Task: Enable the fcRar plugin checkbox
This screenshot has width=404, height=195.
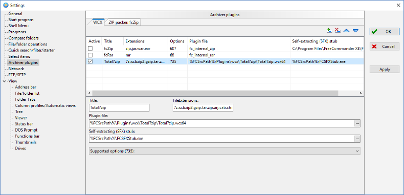Action: tap(90, 55)
